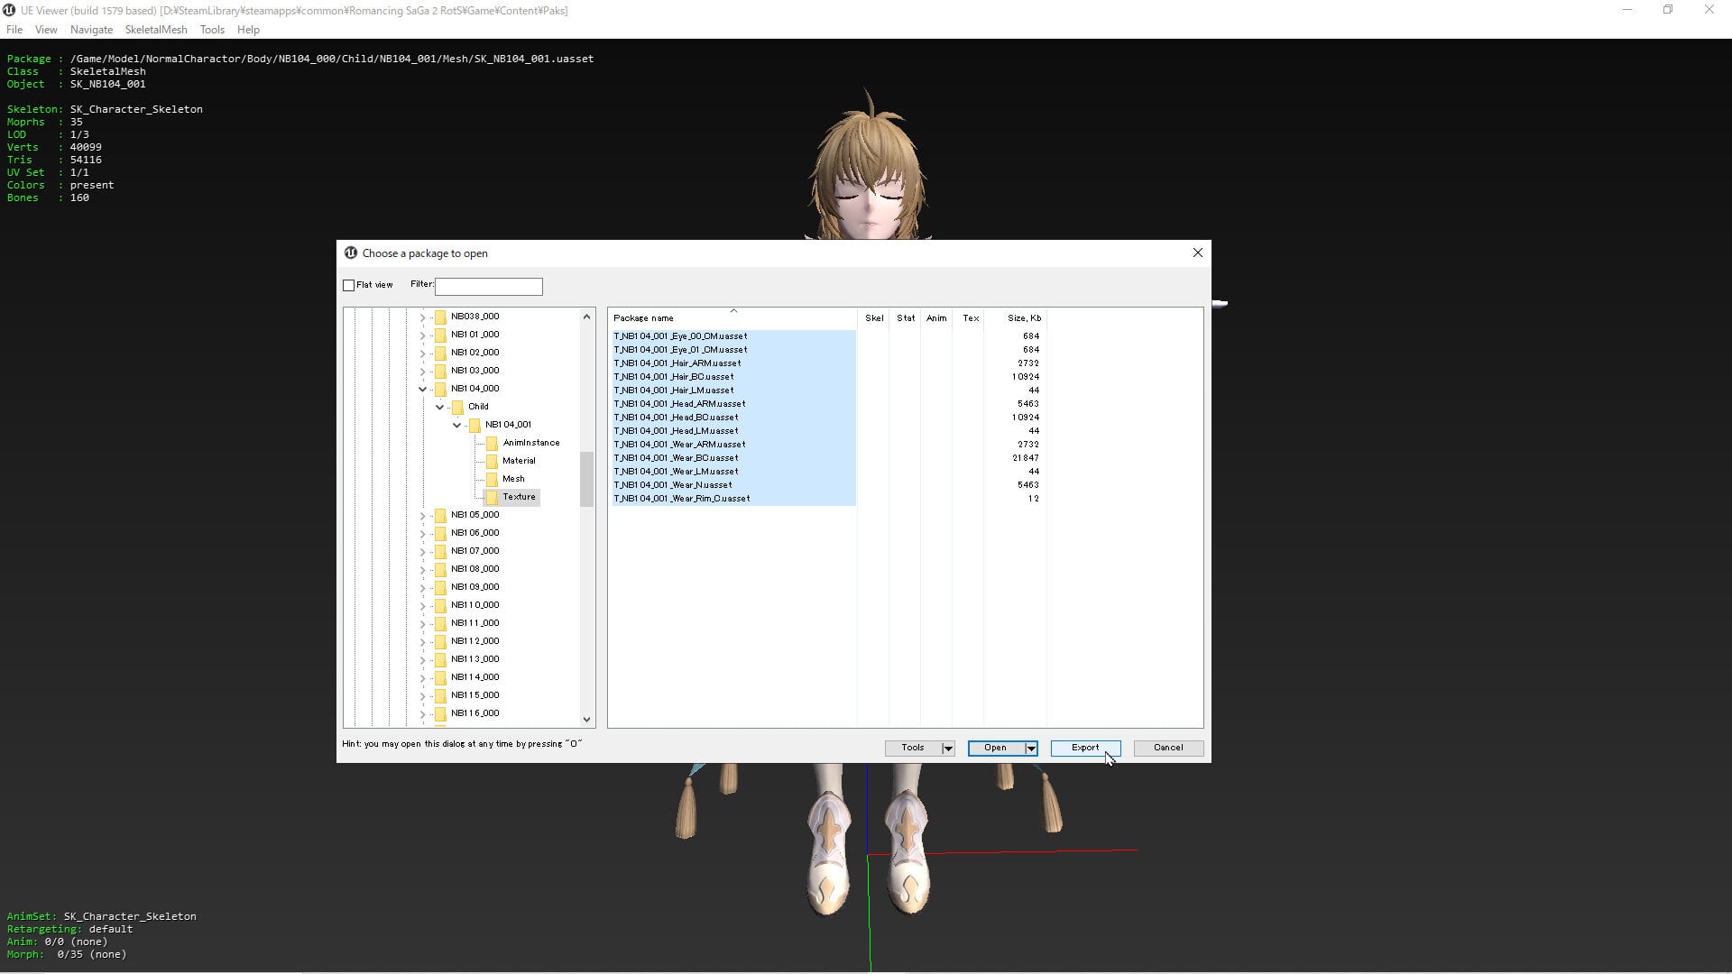Select the NB109_000 folder icon
The image size is (1732, 974).
(440, 587)
